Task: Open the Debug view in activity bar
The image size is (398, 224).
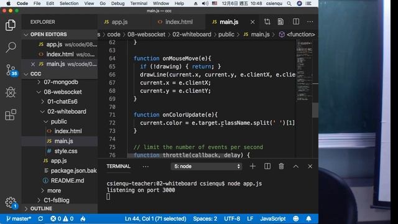Action: click(11, 92)
